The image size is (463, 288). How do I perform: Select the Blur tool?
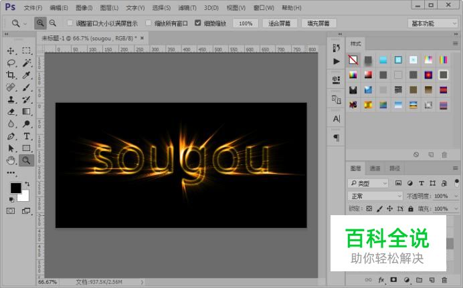tap(11, 124)
